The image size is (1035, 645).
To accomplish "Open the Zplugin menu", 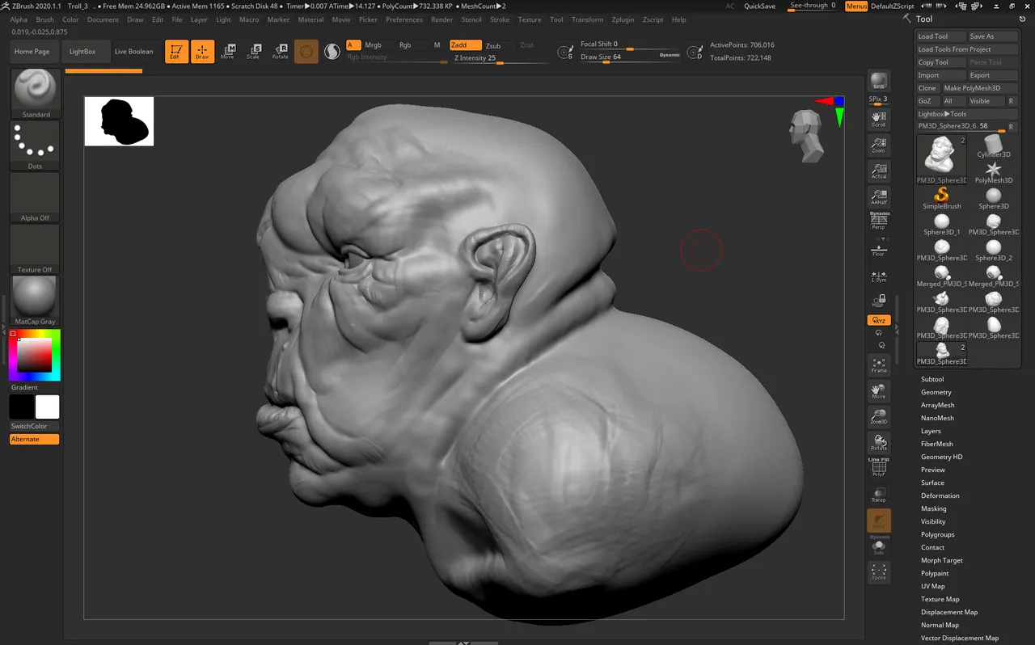I will coord(623,19).
